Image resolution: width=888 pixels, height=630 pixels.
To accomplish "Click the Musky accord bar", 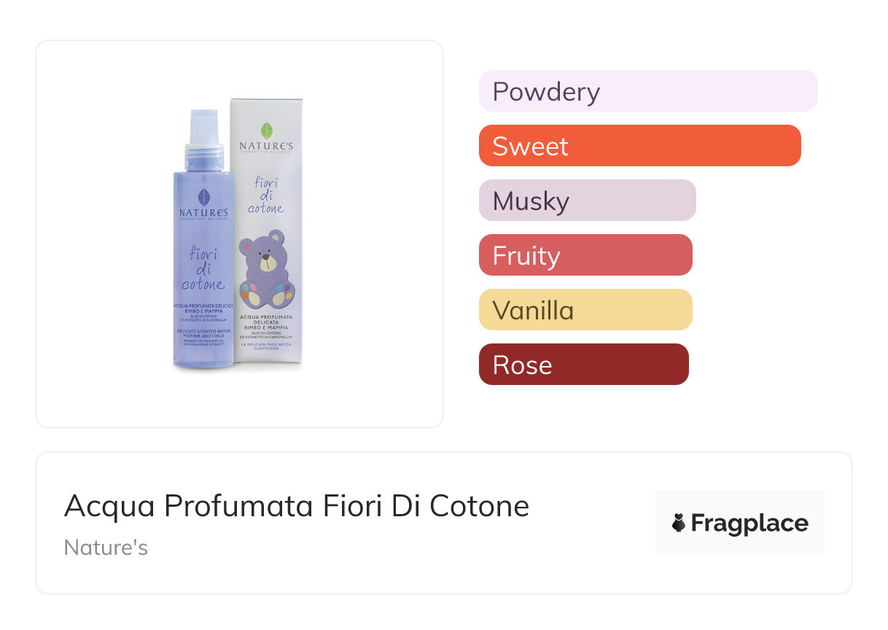I will [587, 201].
